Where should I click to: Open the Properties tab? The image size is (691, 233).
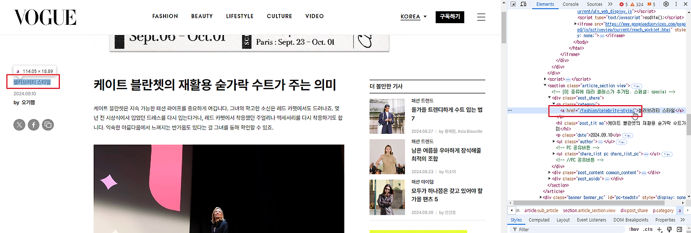665,220
